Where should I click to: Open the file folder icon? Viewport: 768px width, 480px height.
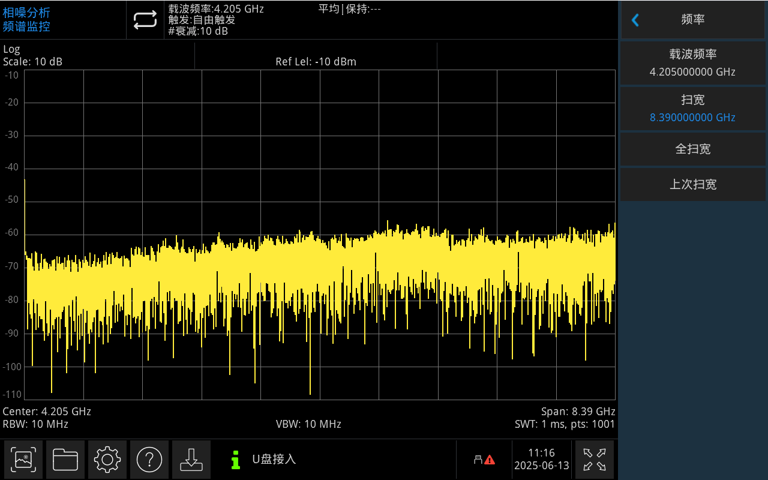[65, 460]
